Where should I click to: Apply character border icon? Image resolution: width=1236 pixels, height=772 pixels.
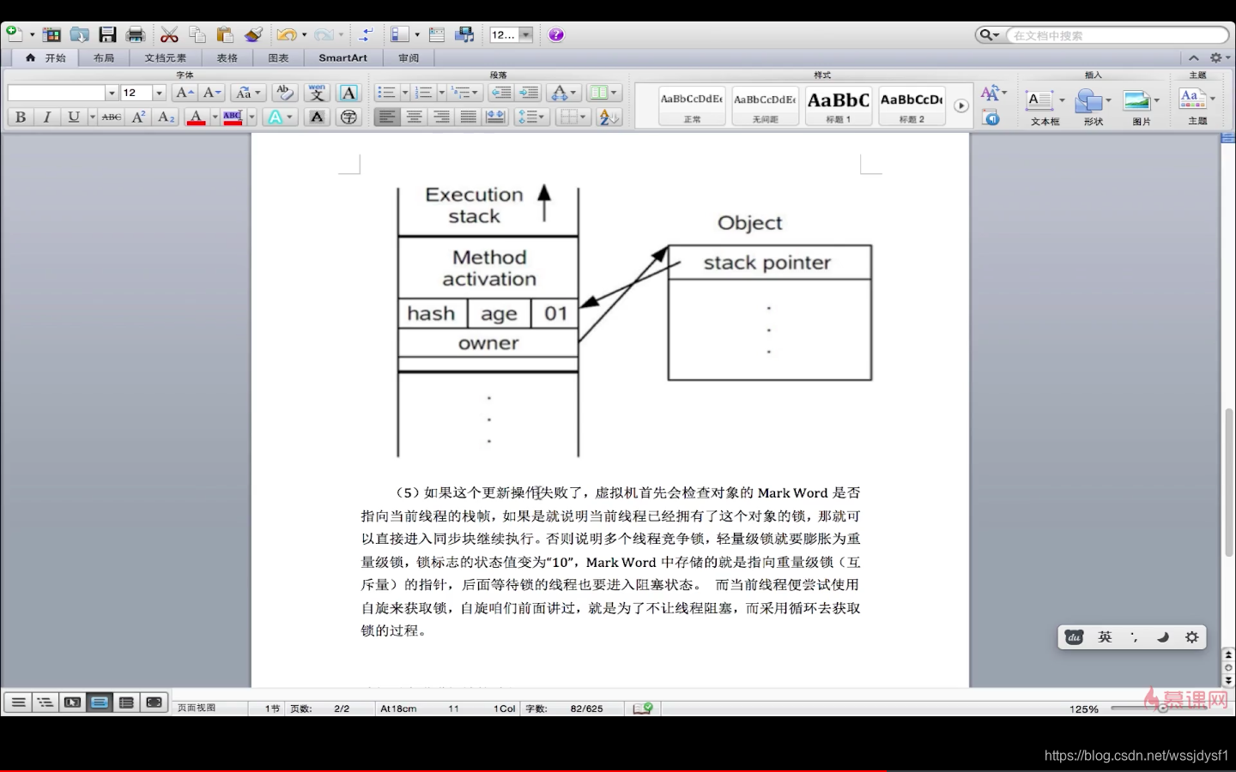pos(348,93)
